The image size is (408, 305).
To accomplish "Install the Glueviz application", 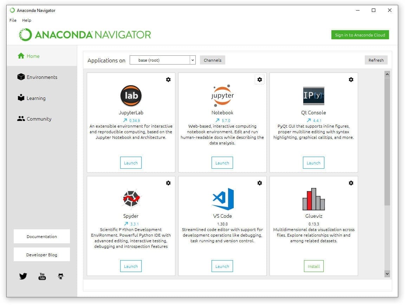I will pyautogui.click(x=313, y=266).
